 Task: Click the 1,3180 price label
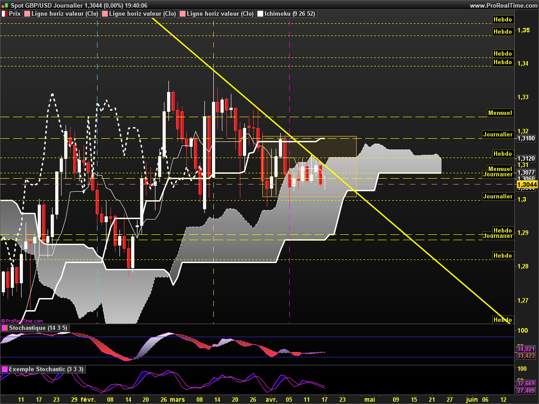click(526, 139)
